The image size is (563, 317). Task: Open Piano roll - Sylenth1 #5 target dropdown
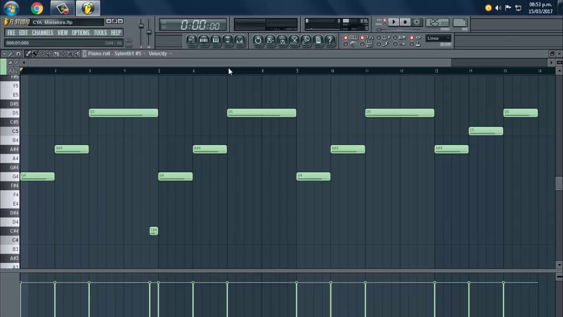click(x=117, y=54)
